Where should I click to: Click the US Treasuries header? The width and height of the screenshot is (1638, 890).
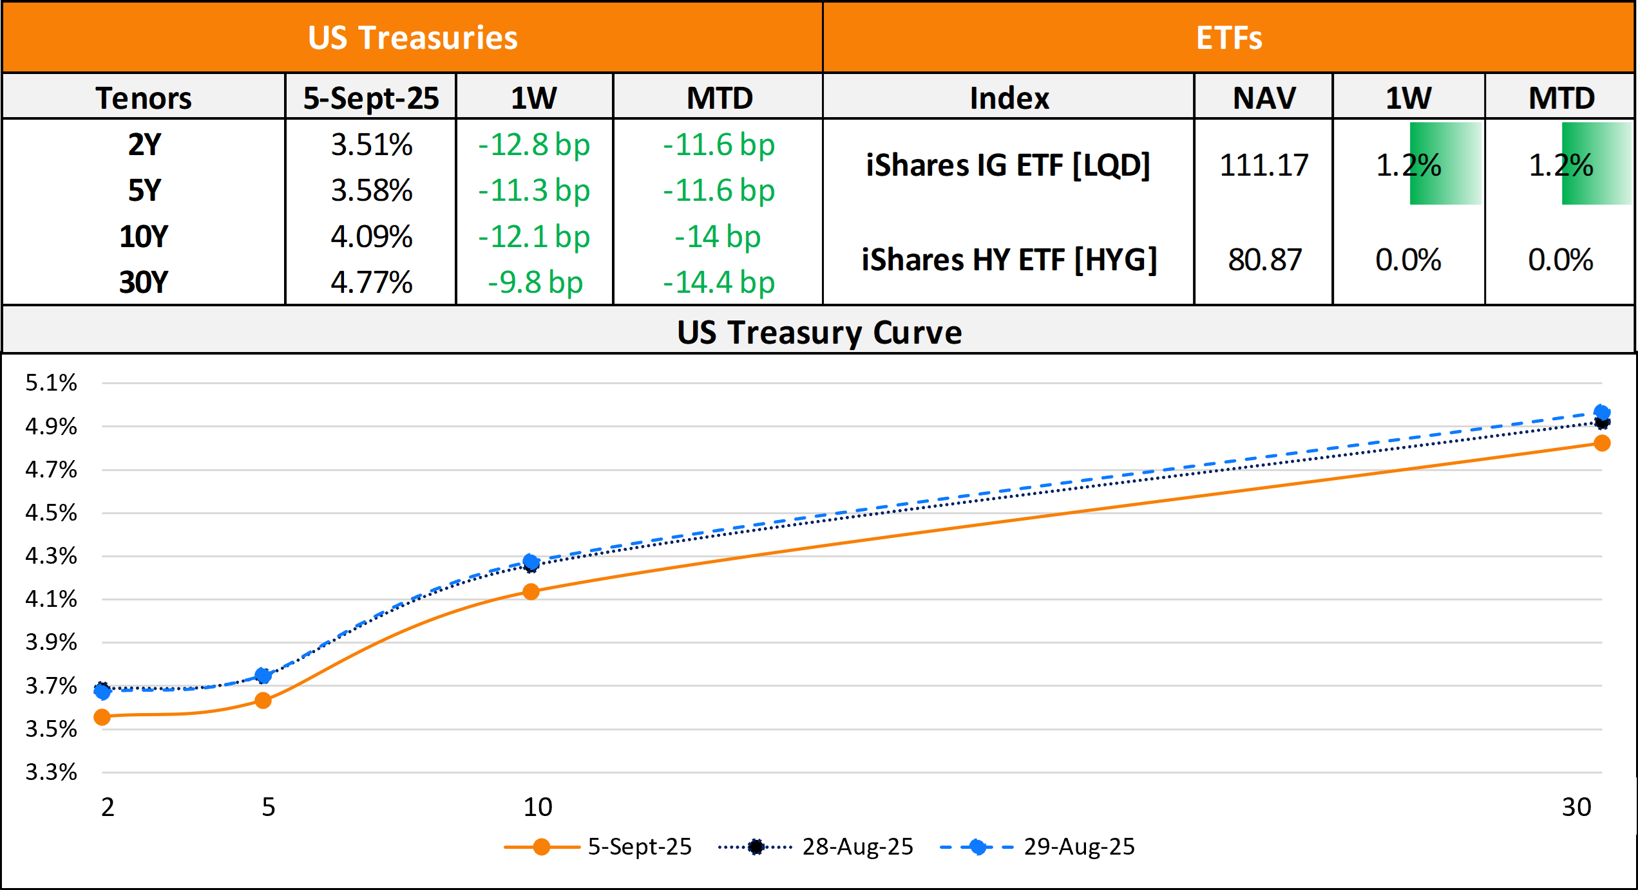(x=412, y=37)
